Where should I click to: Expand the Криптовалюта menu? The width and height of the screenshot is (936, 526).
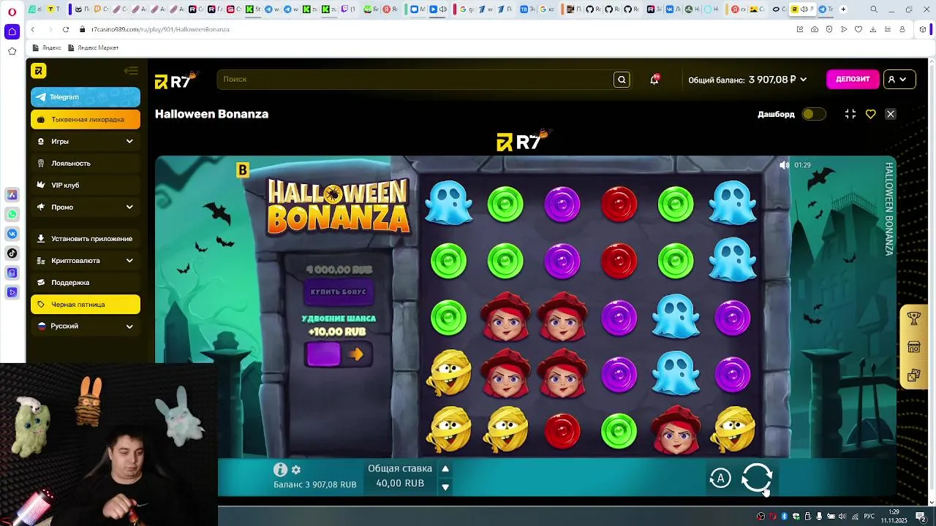point(86,260)
